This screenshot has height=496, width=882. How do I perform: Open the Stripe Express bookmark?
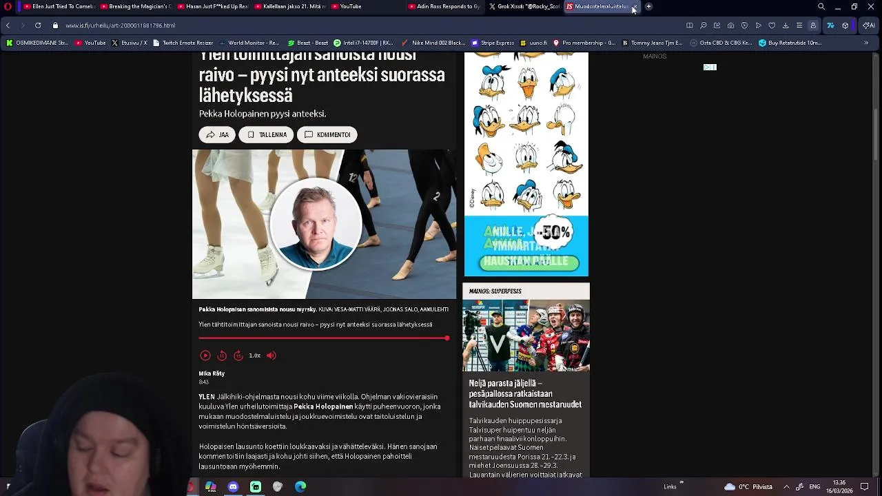(493, 43)
